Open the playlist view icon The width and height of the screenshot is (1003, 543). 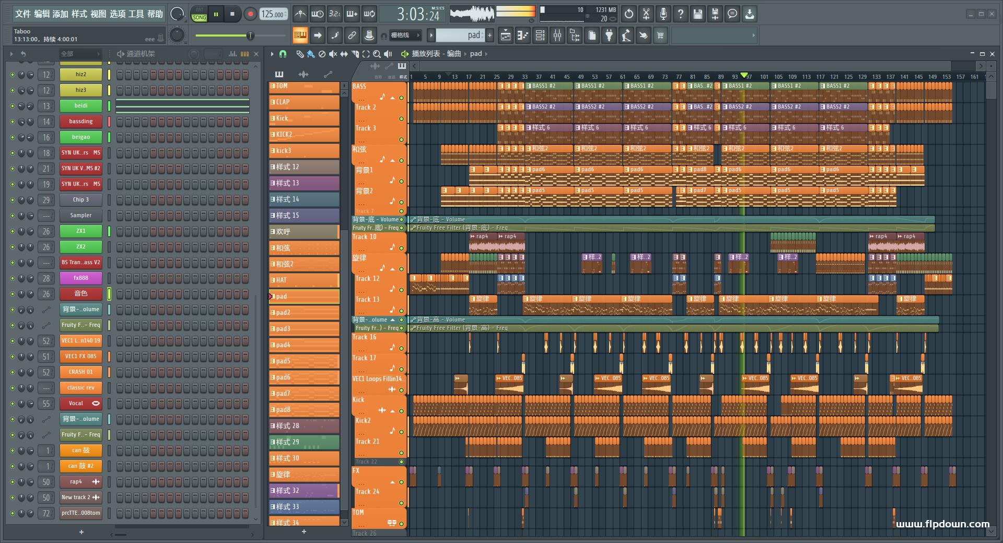click(x=505, y=36)
